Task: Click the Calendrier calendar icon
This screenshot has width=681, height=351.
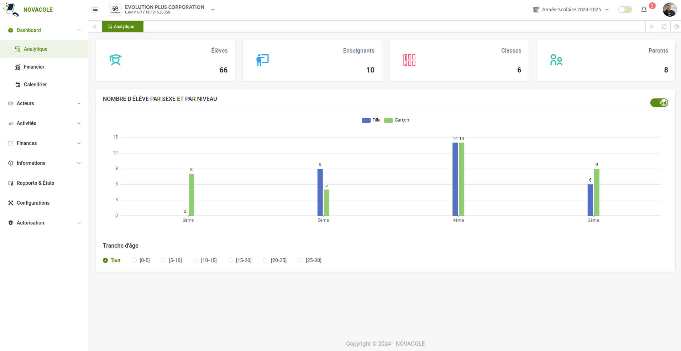Action: [x=18, y=85]
